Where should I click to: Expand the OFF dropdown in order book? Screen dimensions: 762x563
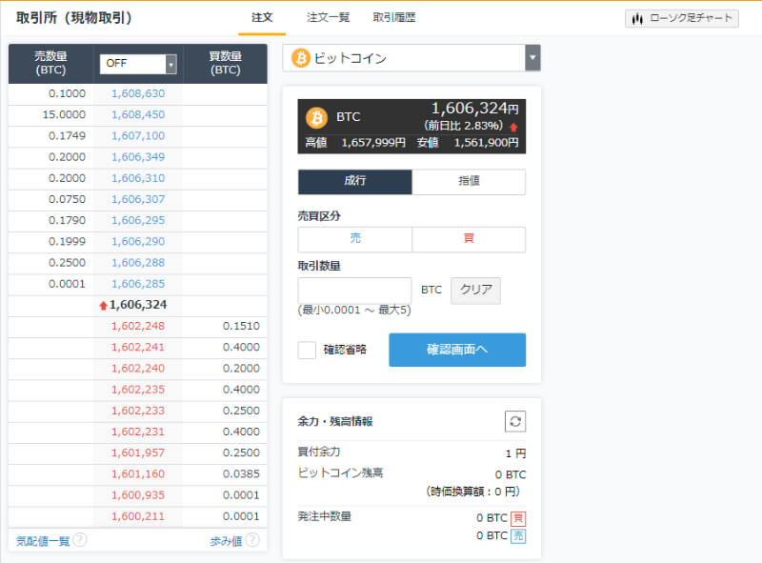pos(138,64)
